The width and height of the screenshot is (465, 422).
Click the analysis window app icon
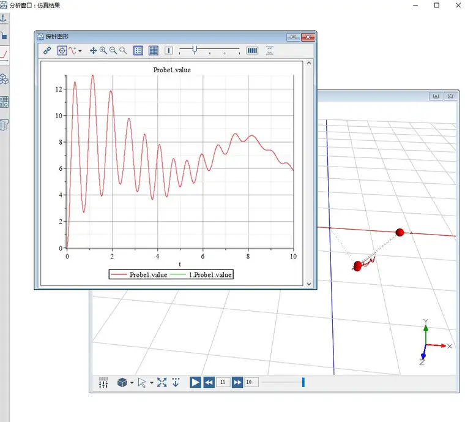click(x=3, y=5)
